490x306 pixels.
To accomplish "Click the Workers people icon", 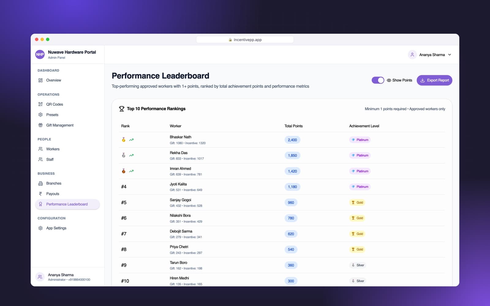I will click(40, 149).
